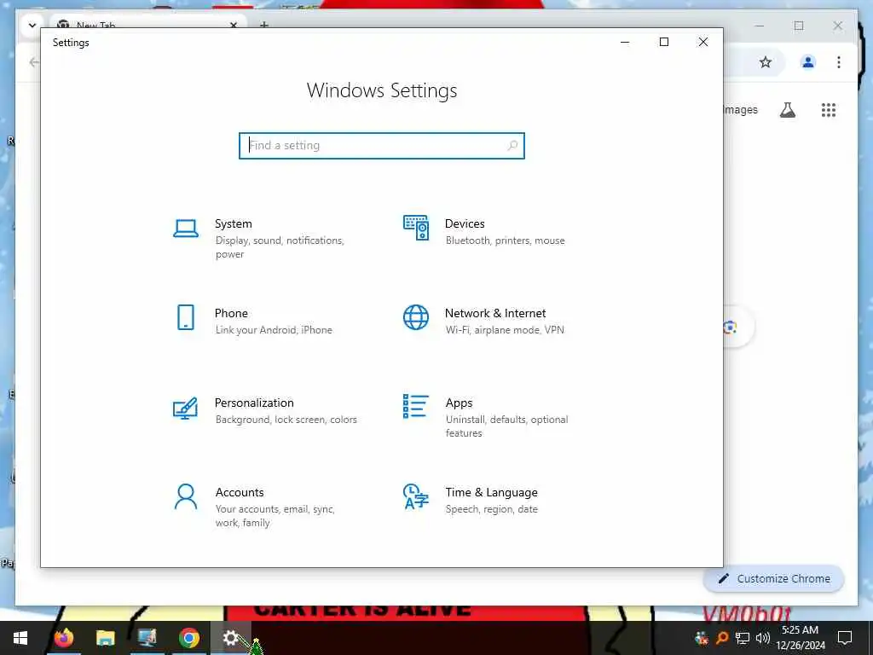
Task: Open the Accounts category title
Action: pos(240,492)
